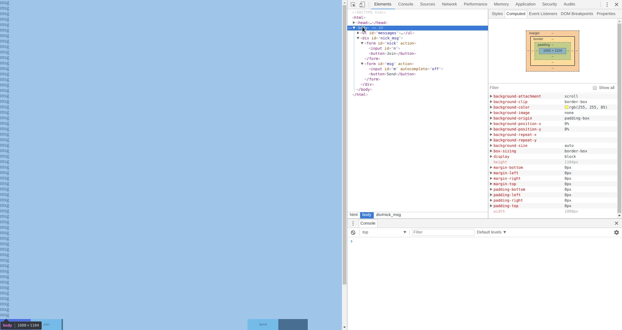Focus the console Filter input

click(443, 232)
